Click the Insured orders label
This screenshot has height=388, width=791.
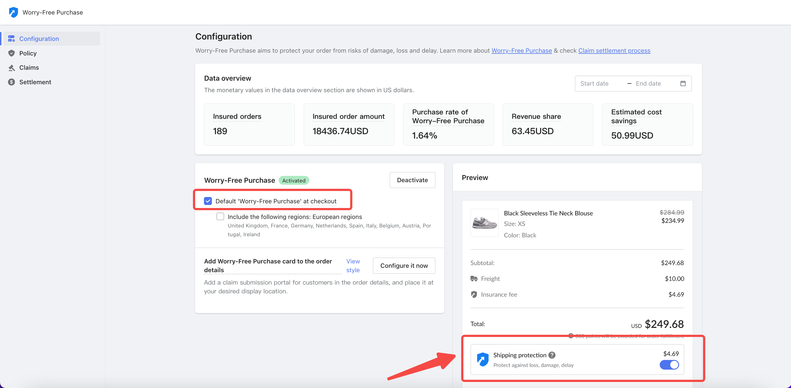pyautogui.click(x=237, y=116)
